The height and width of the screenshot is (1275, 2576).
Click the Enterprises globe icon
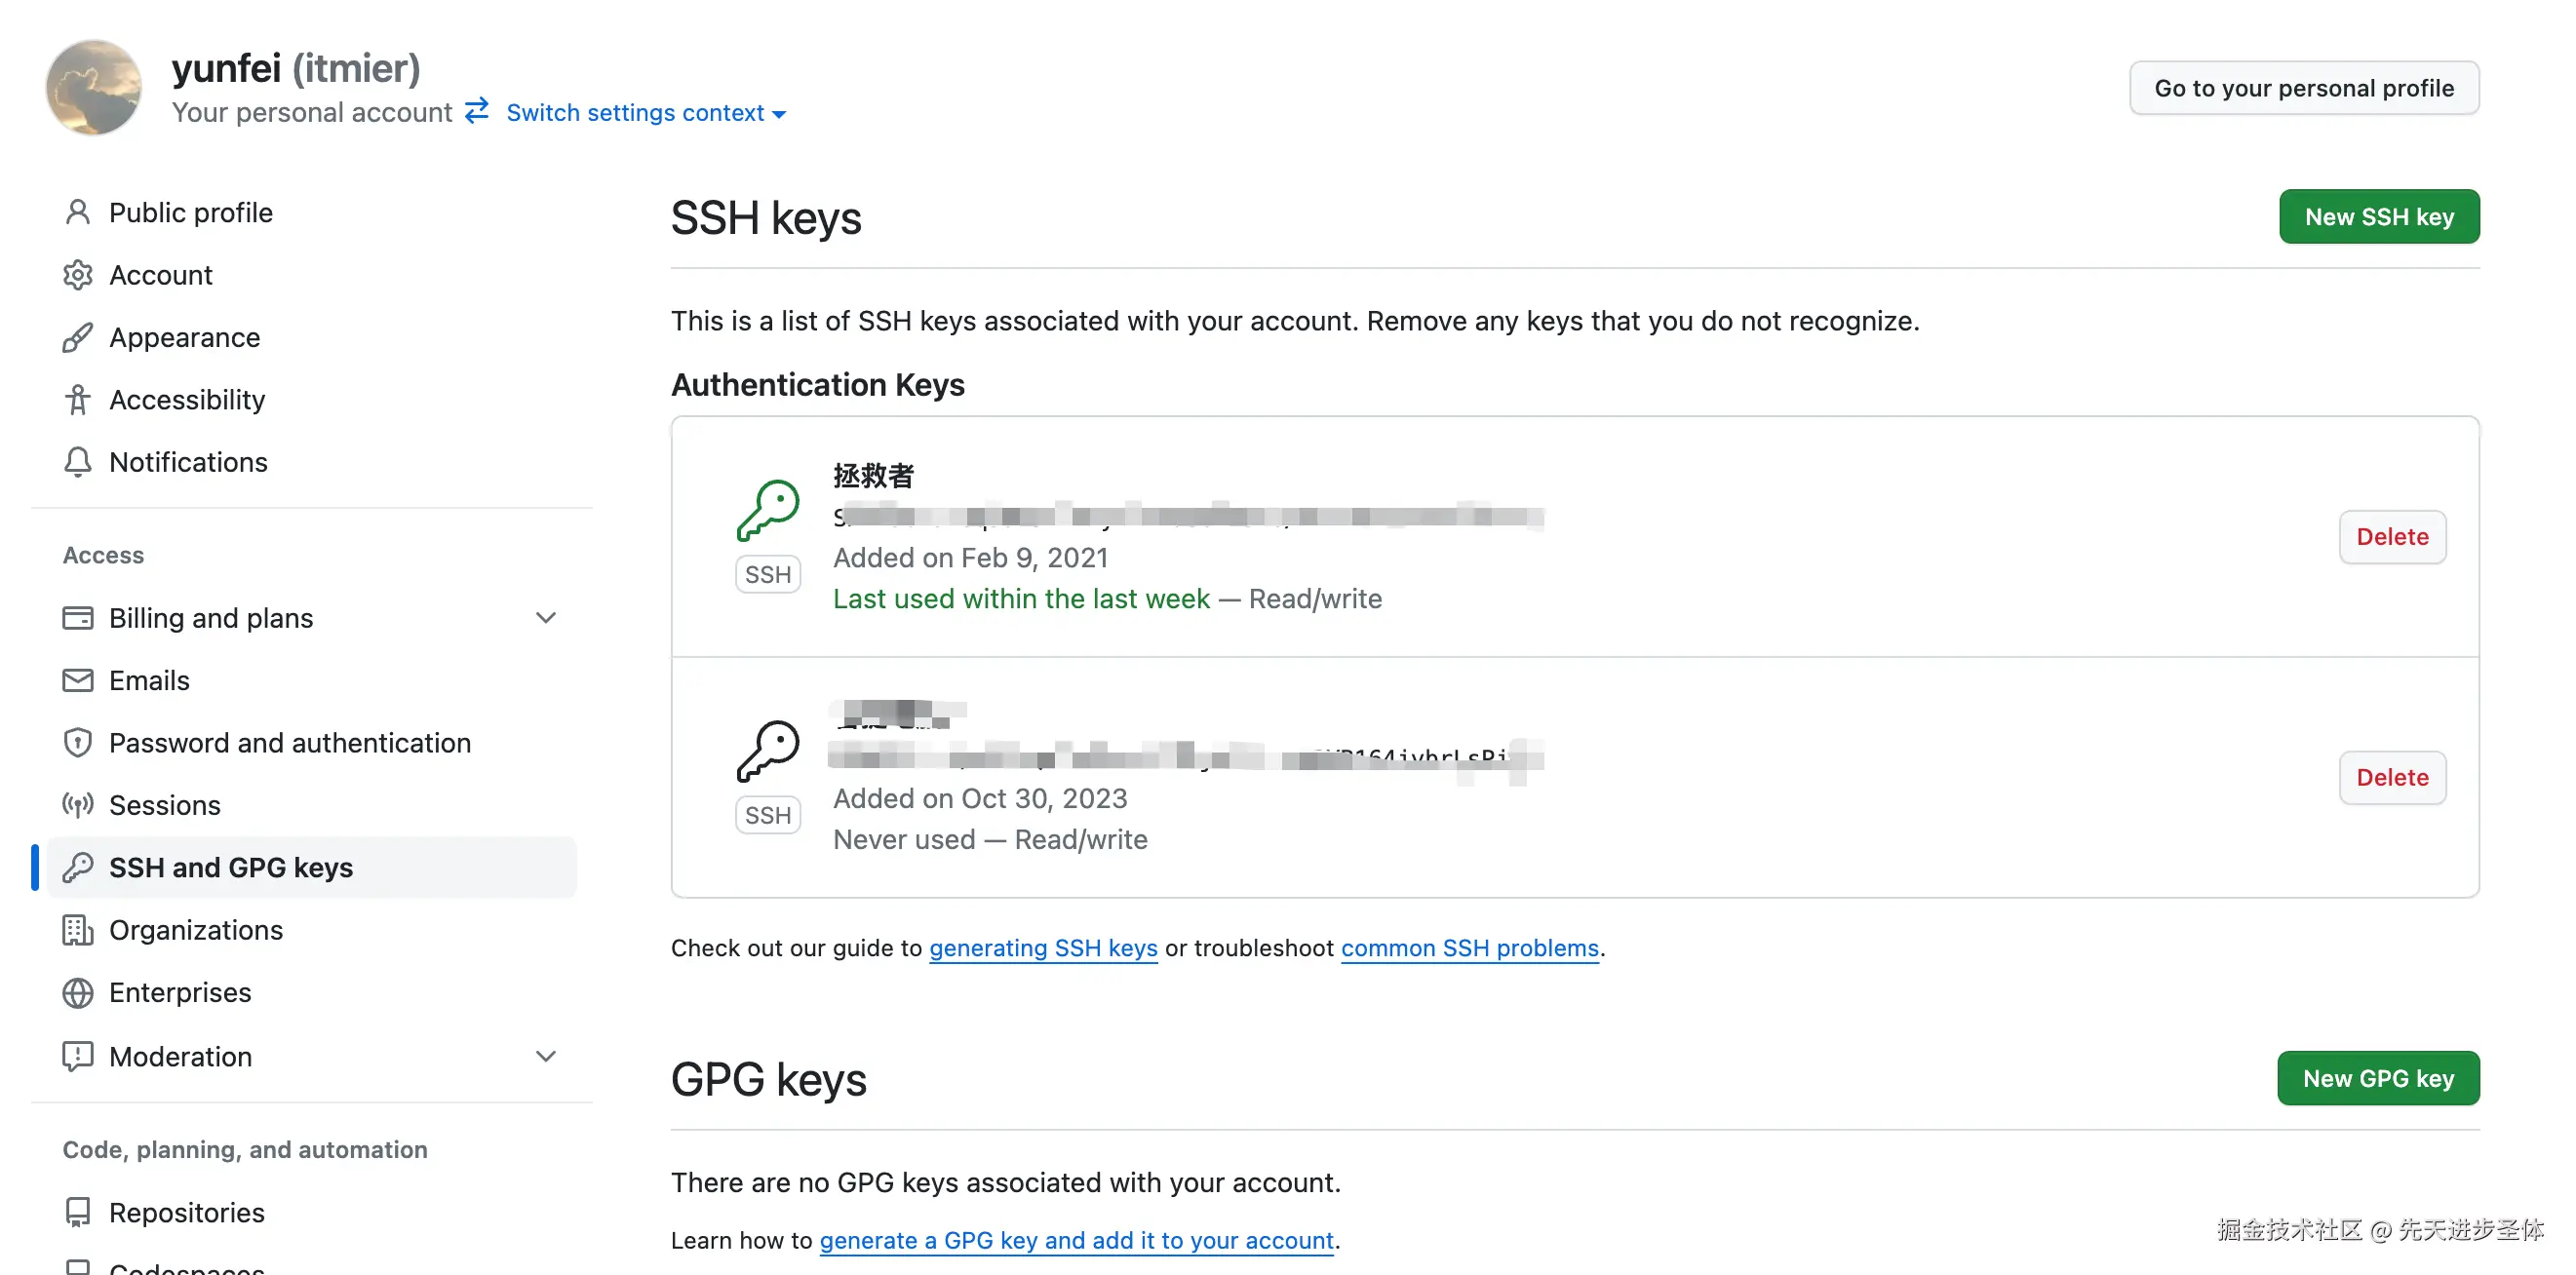[x=77, y=993]
